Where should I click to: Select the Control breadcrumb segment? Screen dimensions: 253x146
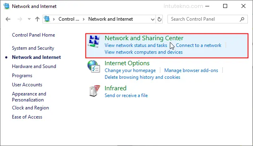(x=69, y=19)
